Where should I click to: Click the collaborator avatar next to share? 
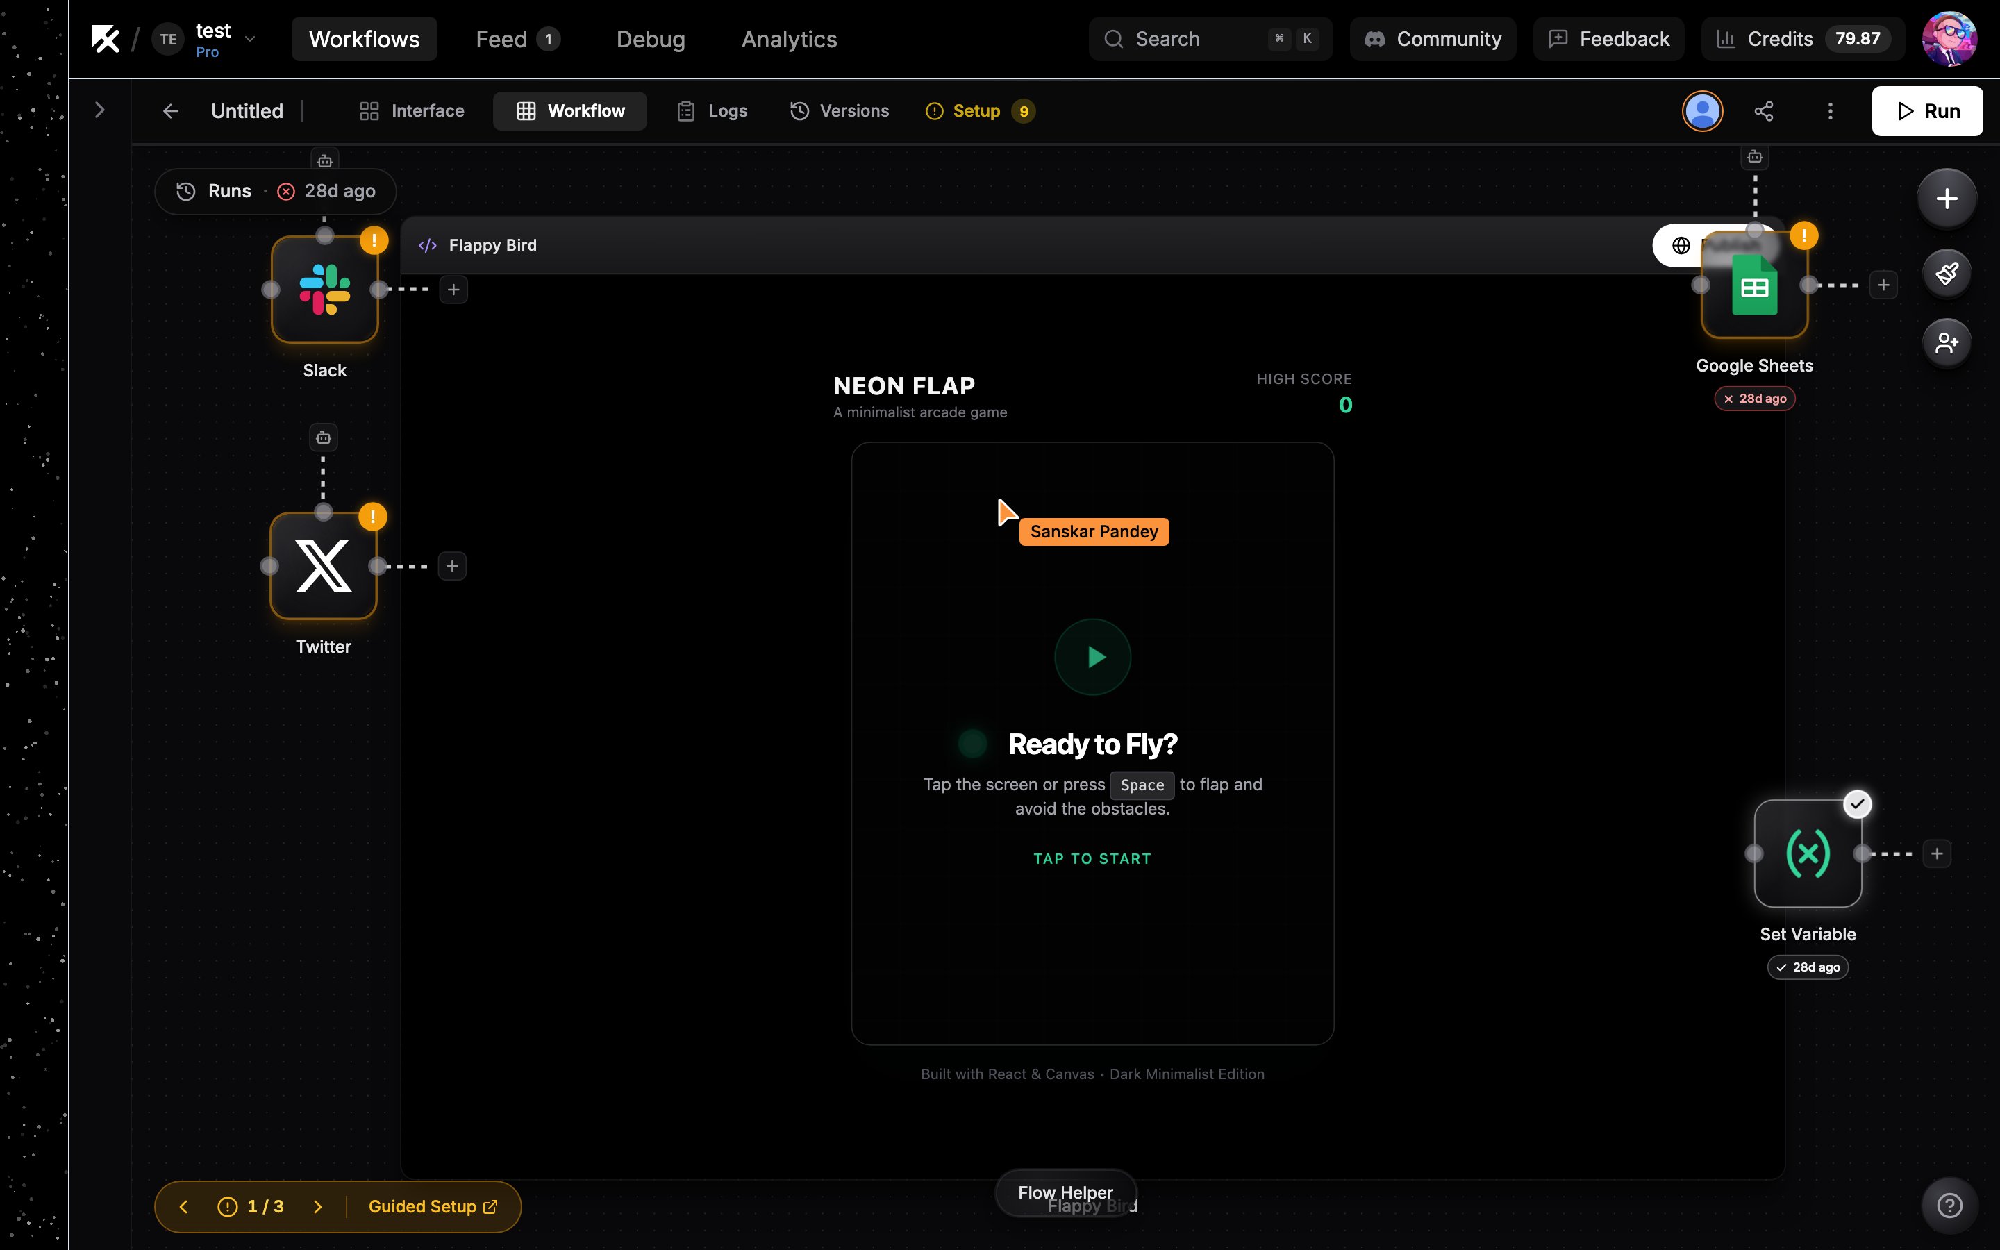point(1703,111)
